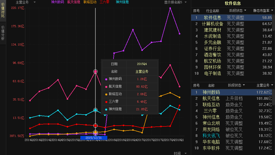The width and height of the screenshot is (275, 155).
Task: Select the 航空机场 industry row
Action: [232, 61]
